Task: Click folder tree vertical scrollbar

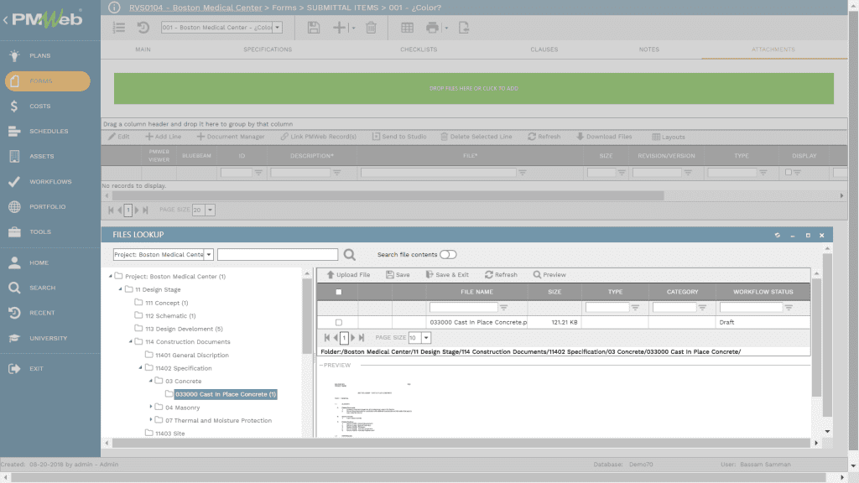Action: pyautogui.click(x=307, y=315)
